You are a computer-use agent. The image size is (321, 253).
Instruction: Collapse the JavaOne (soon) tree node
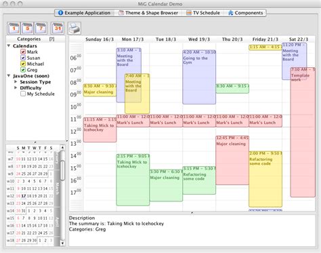click(9, 76)
